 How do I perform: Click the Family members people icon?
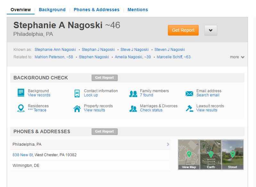point(133,94)
